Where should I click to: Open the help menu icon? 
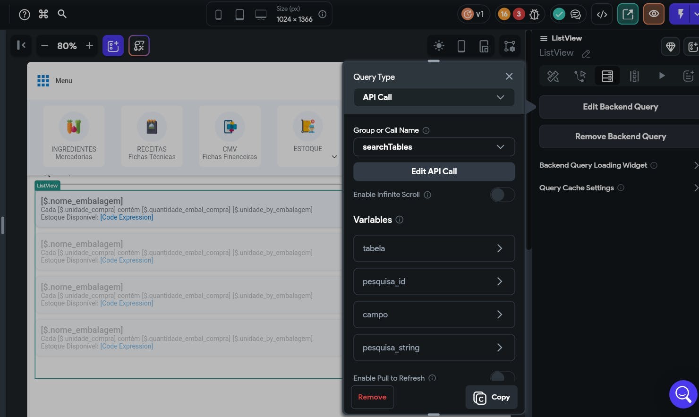[x=25, y=15]
